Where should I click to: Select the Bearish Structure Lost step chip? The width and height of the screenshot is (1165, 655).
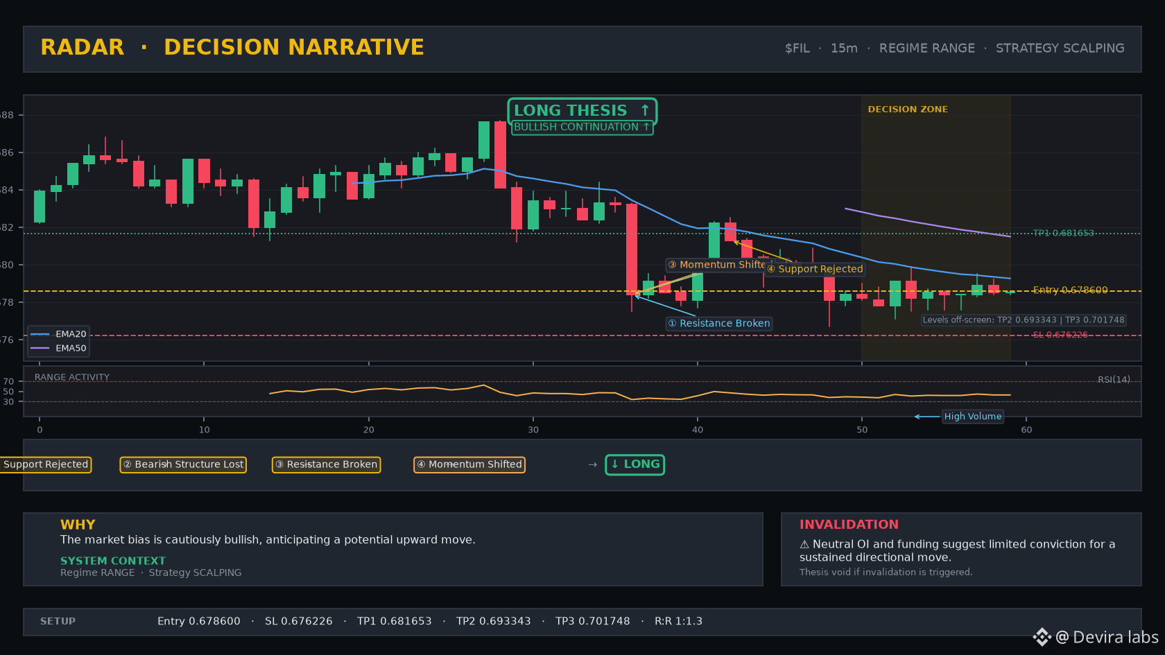point(183,464)
